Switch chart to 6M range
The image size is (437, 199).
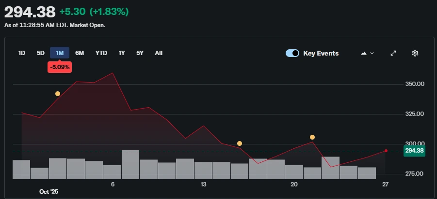tap(80, 53)
